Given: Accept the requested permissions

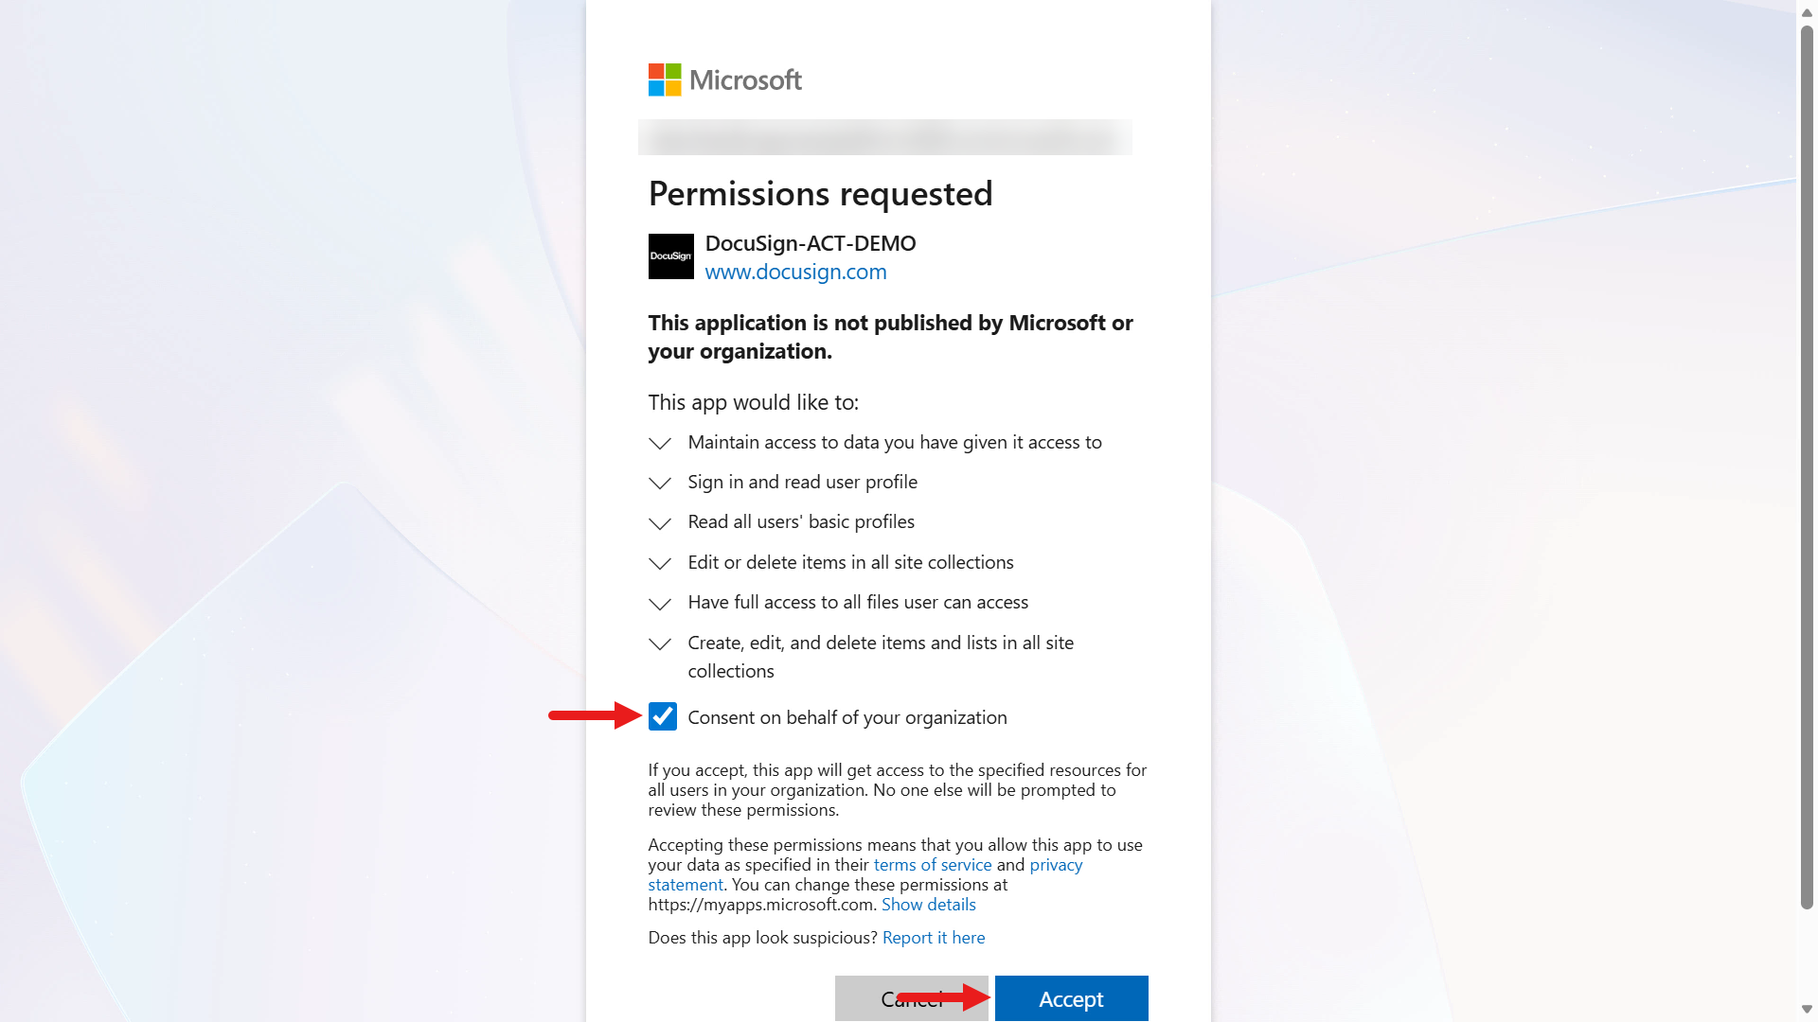Looking at the screenshot, I should (1071, 998).
